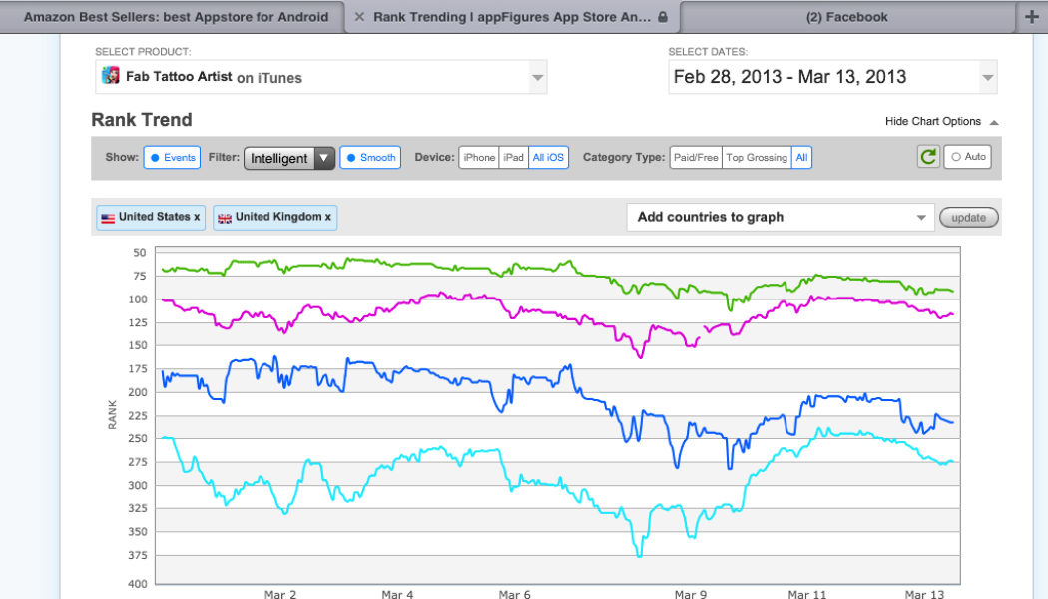Collapse chart options with the triangle icon
This screenshot has height=599, width=1048.
pos(994,123)
